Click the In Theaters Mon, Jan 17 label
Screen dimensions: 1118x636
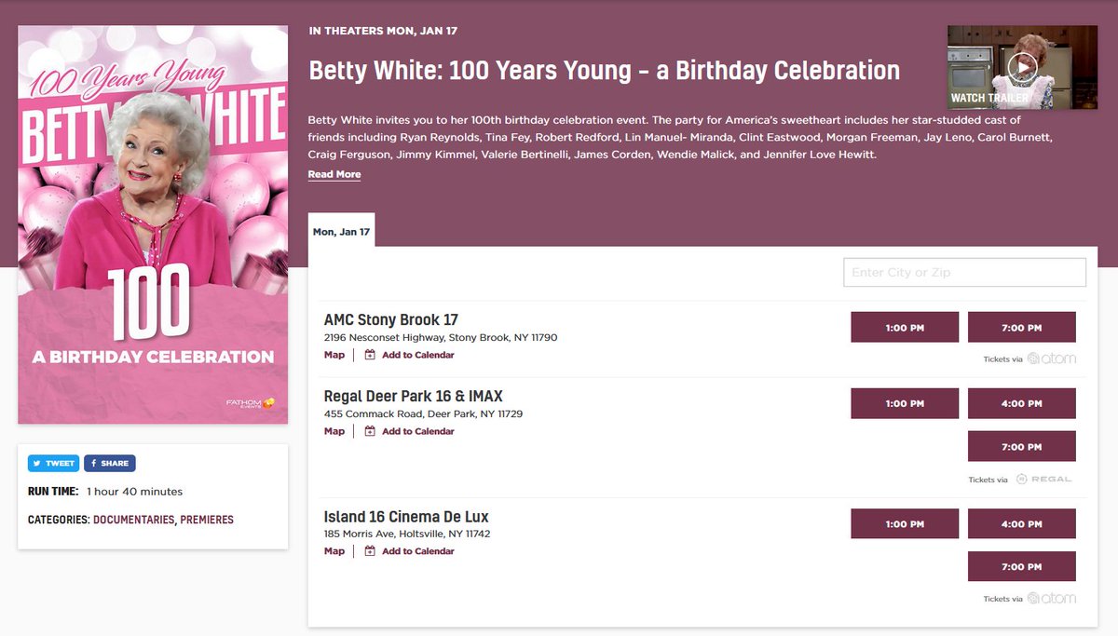383,31
